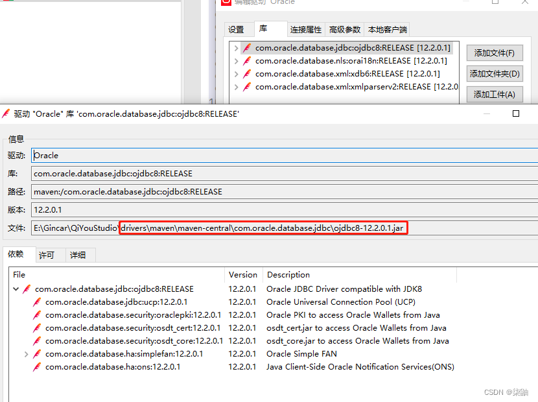The height and width of the screenshot is (402, 538).
Task: Switch to the 连接属性 tab
Action: pyautogui.click(x=306, y=29)
